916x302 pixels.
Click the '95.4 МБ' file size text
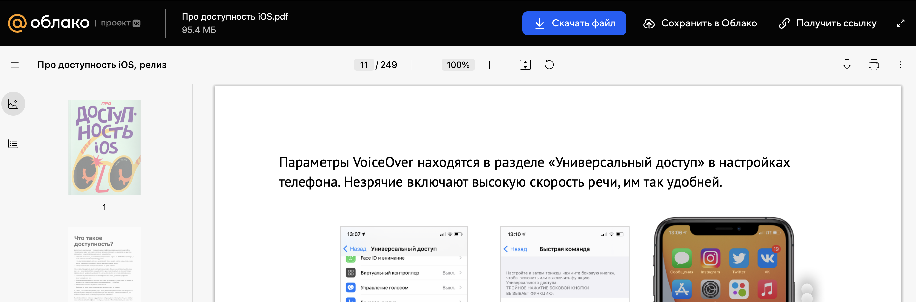point(199,30)
